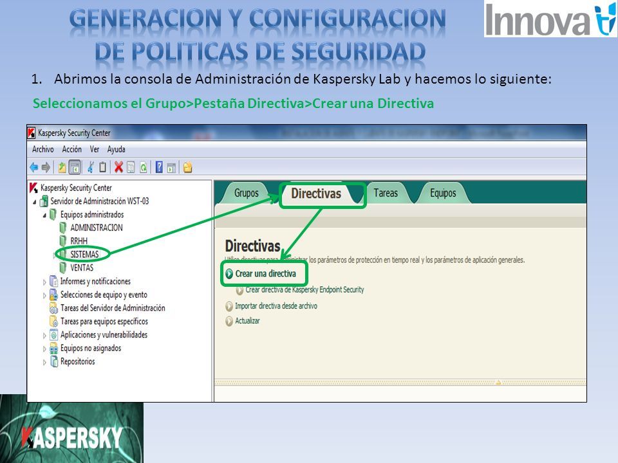This screenshot has height=463, width=618.
Task: Click round icon beside Importar directiva desde archivo
Action: [229, 306]
